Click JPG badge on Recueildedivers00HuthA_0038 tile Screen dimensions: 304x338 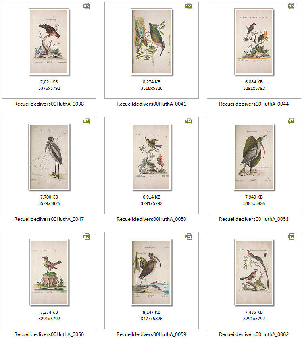[86, 6]
